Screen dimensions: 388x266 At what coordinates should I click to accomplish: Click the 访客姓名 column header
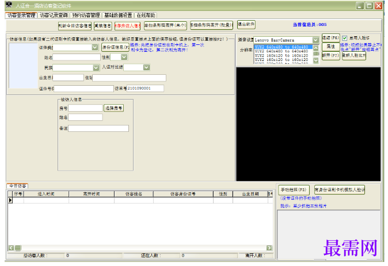pyautogui.click(x=134, y=194)
